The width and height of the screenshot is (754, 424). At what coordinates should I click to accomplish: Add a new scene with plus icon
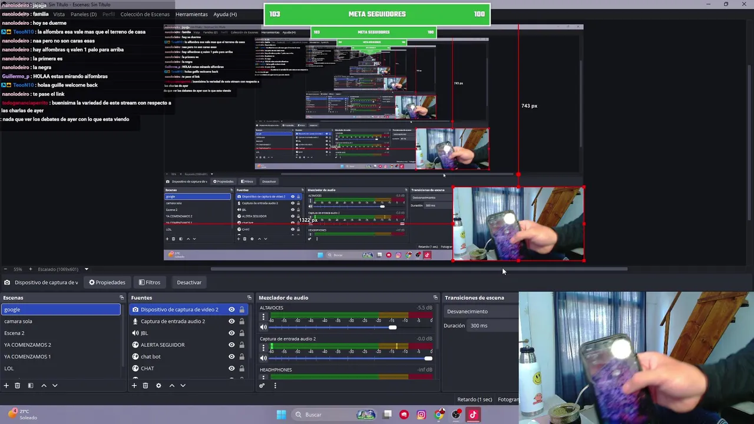(x=6, y=386)
